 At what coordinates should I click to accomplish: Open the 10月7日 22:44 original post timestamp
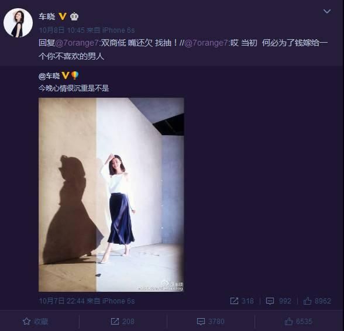click(x=61, y=301)
